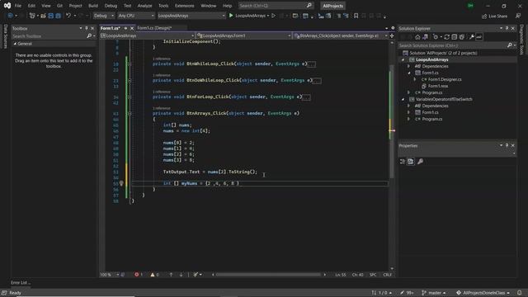The height and width of the screenshot is (297, 528).
Task: Click the editor horizontal scrollbar thumb
Action: tap(268, 275)
